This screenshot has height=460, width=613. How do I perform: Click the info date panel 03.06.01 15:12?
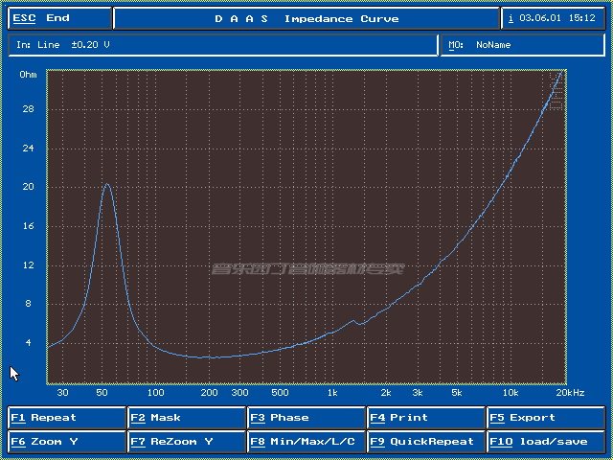coord(554,18)
